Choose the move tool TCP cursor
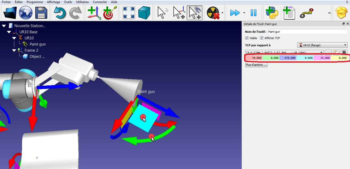 (x=194, y=13)
